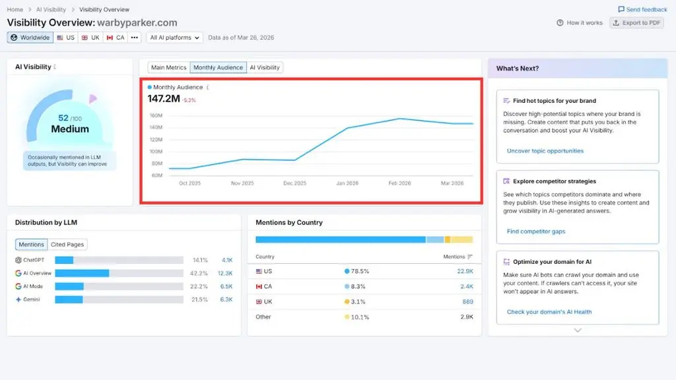Click the US flag in Mentions table
Viewport: 676px width, 380px height.
tap(259, 271)
